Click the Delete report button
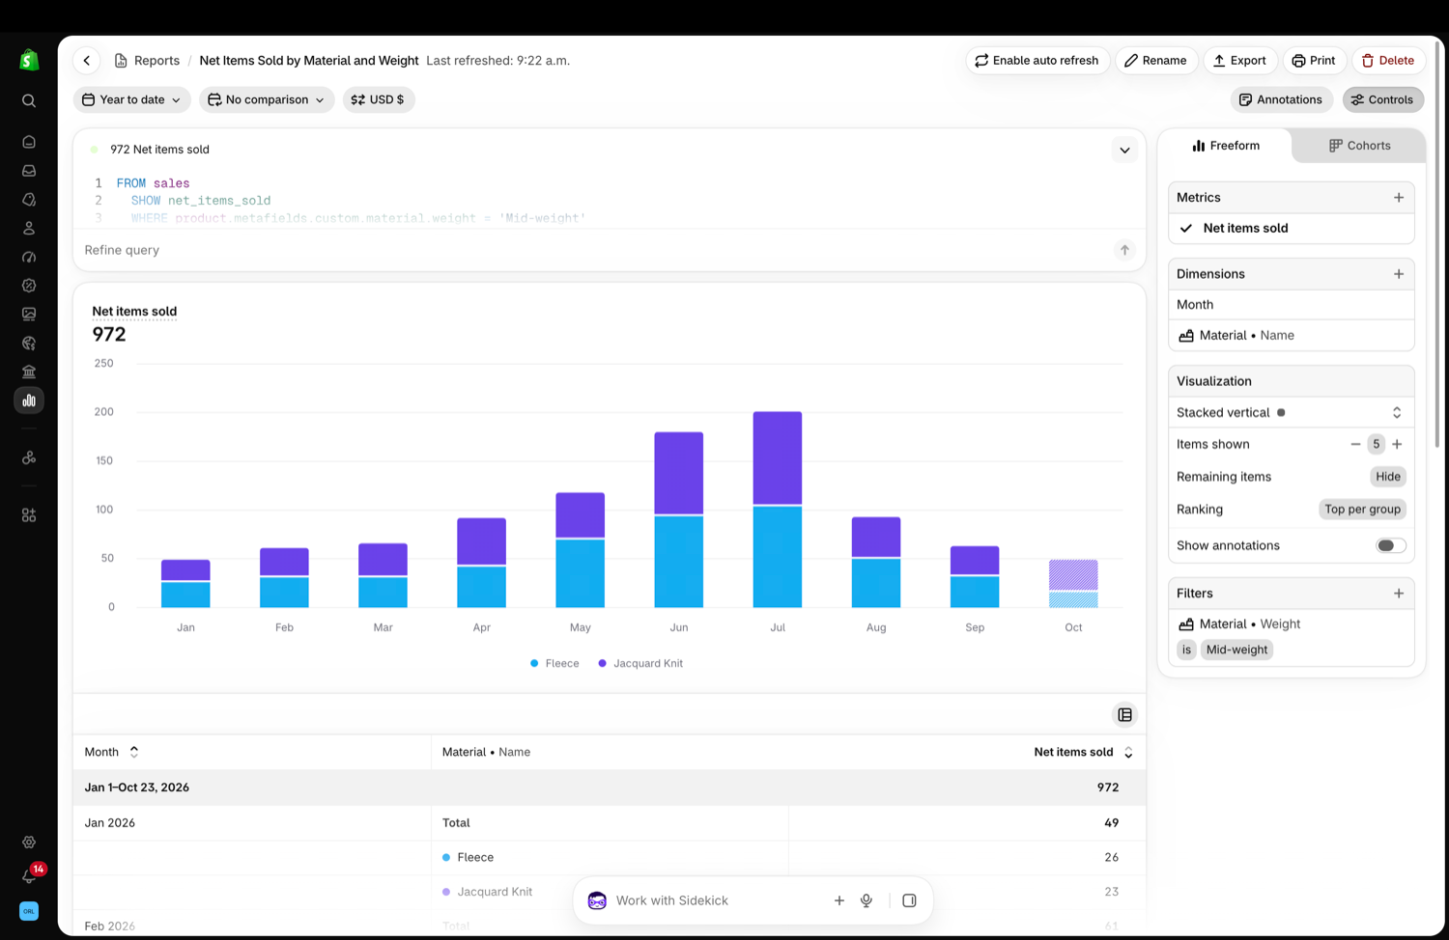 click(x=1387, y=60)
